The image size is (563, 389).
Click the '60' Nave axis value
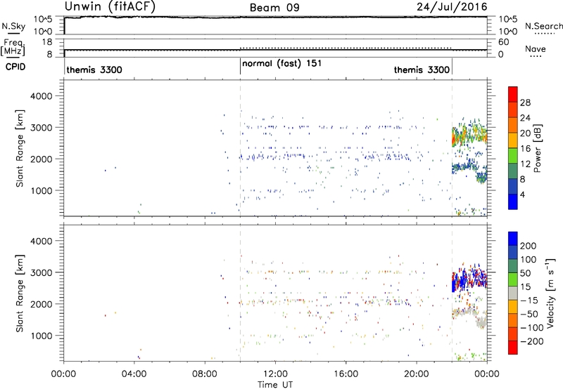coord(503,42)
